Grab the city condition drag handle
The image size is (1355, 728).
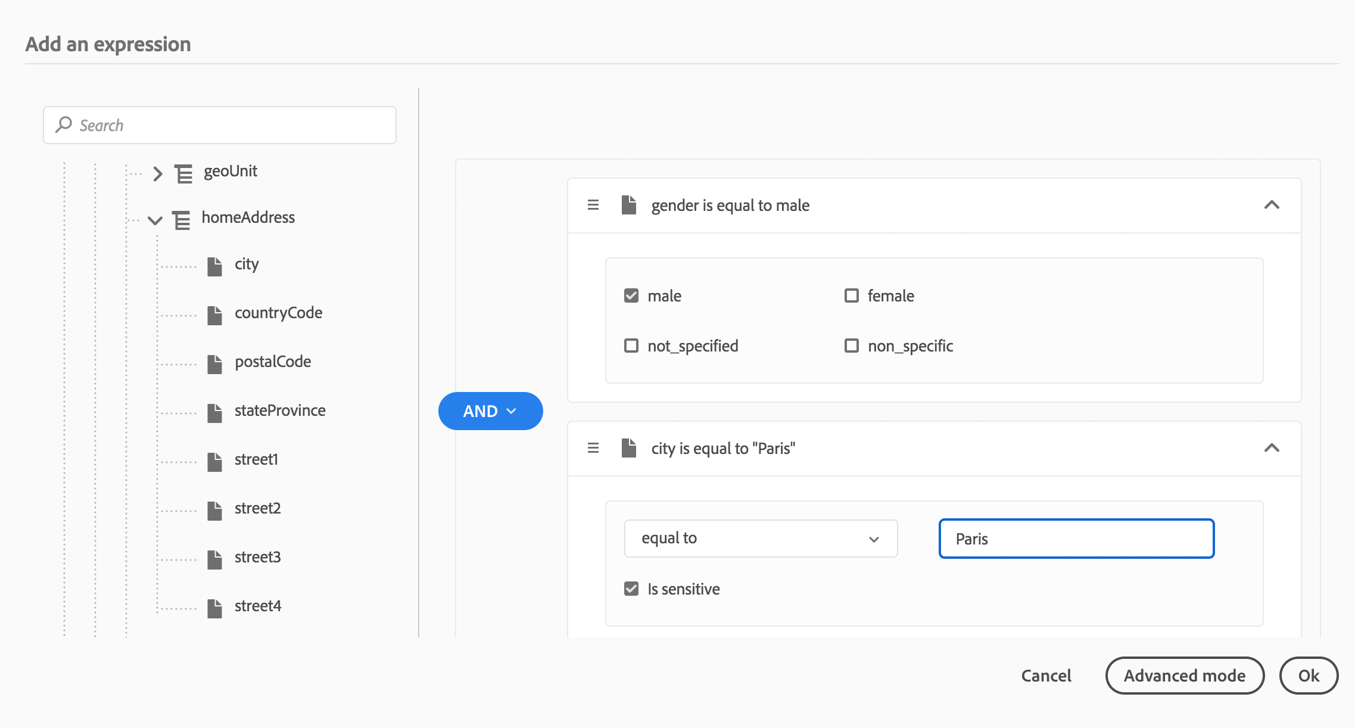click(x=593, y=448)
